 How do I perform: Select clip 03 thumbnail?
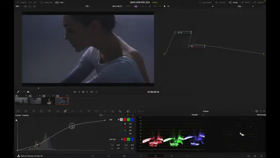[49, 101]
